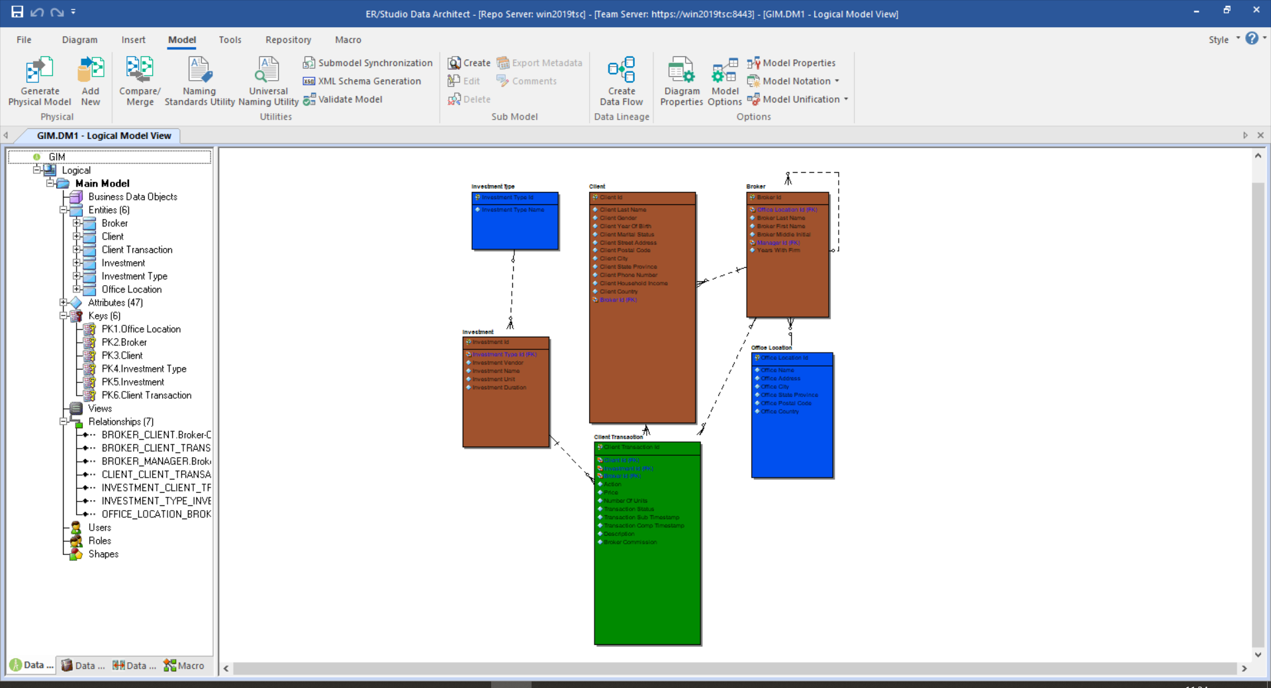Open the Model Unification dropdown
Viewport: 1271px width, 688px height.
coord(798,99)
